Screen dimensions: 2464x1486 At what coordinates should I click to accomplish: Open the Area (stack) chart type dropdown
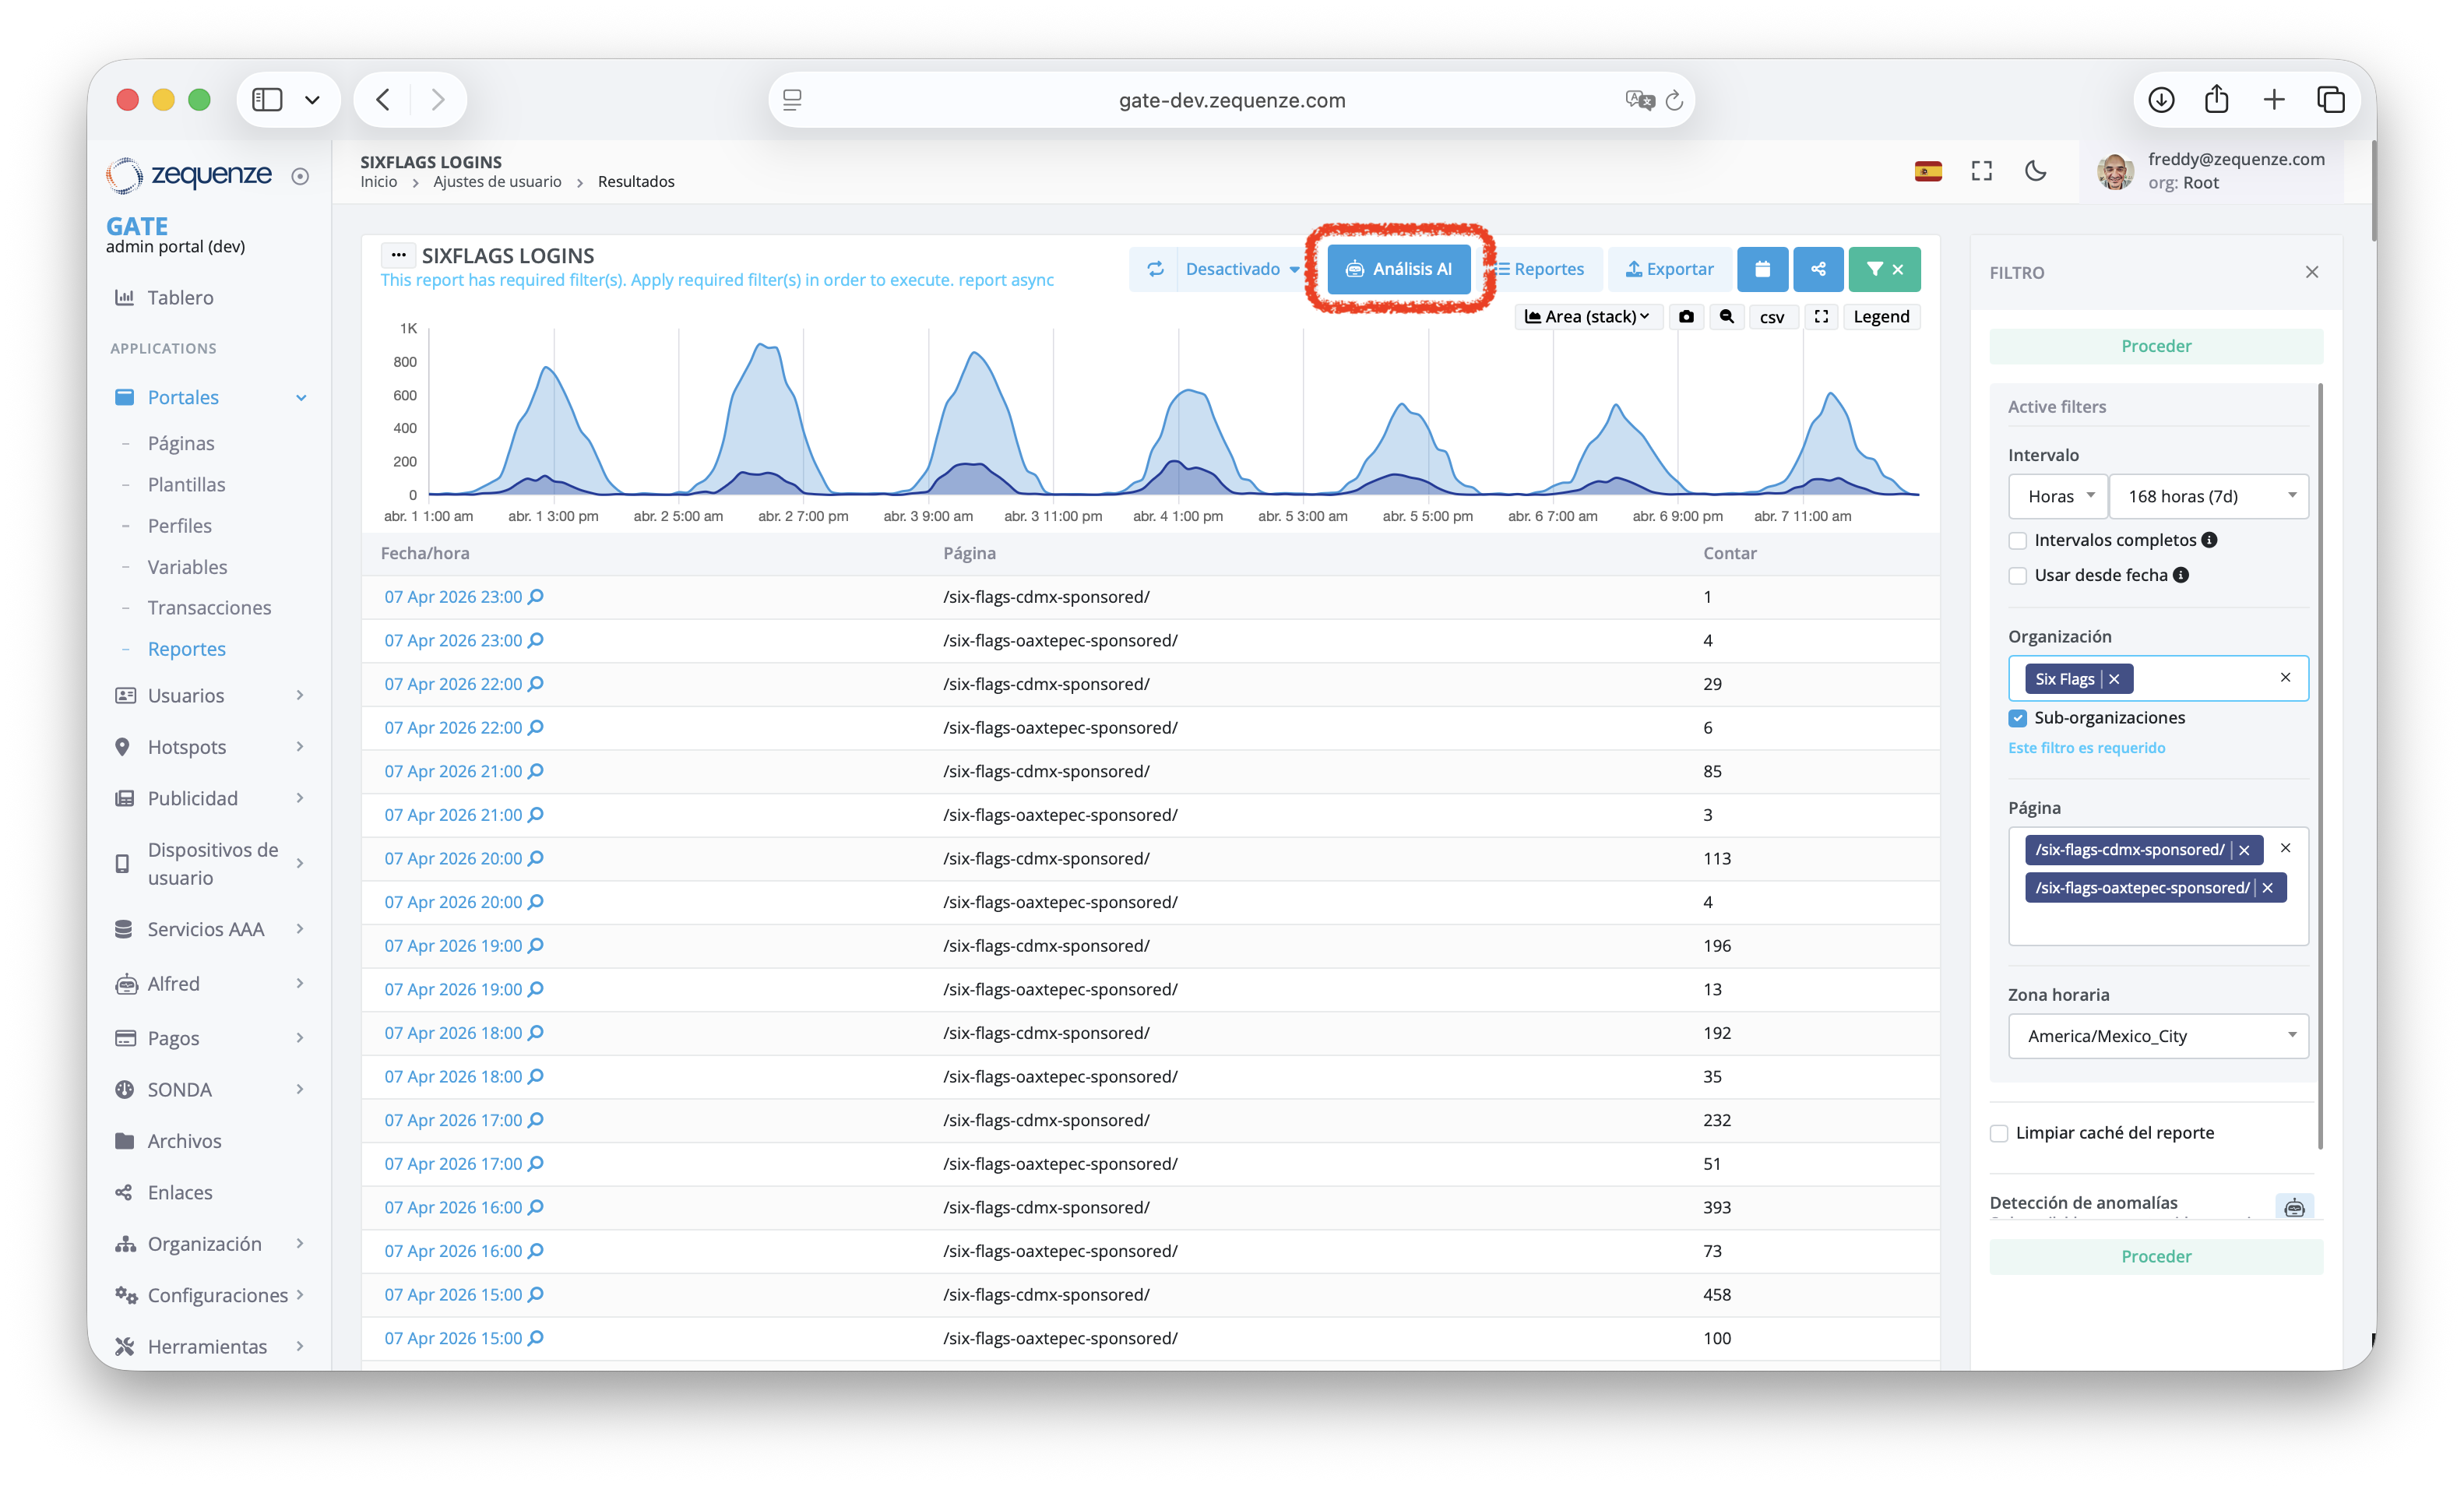[1587, 317]
